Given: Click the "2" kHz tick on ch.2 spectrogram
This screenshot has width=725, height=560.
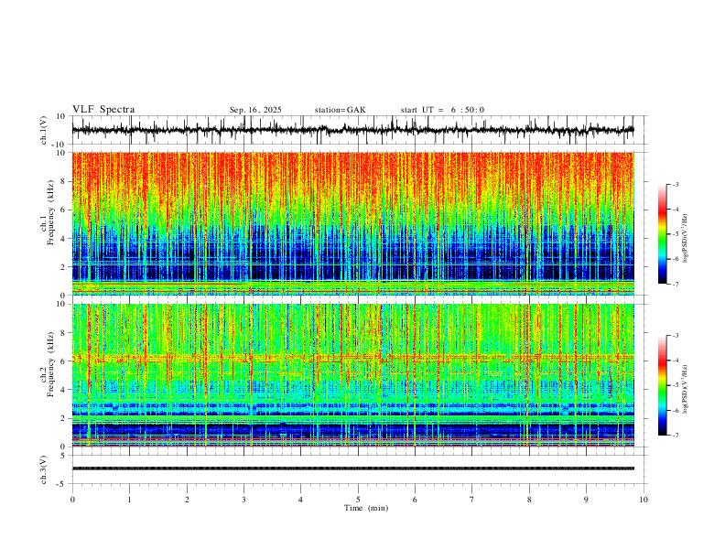Looking at the screenshot, I should coord(63,418).
